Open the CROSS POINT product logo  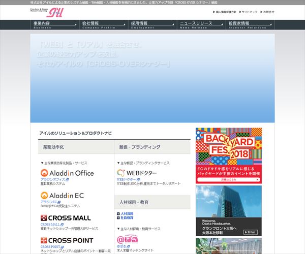coord(67,240)
